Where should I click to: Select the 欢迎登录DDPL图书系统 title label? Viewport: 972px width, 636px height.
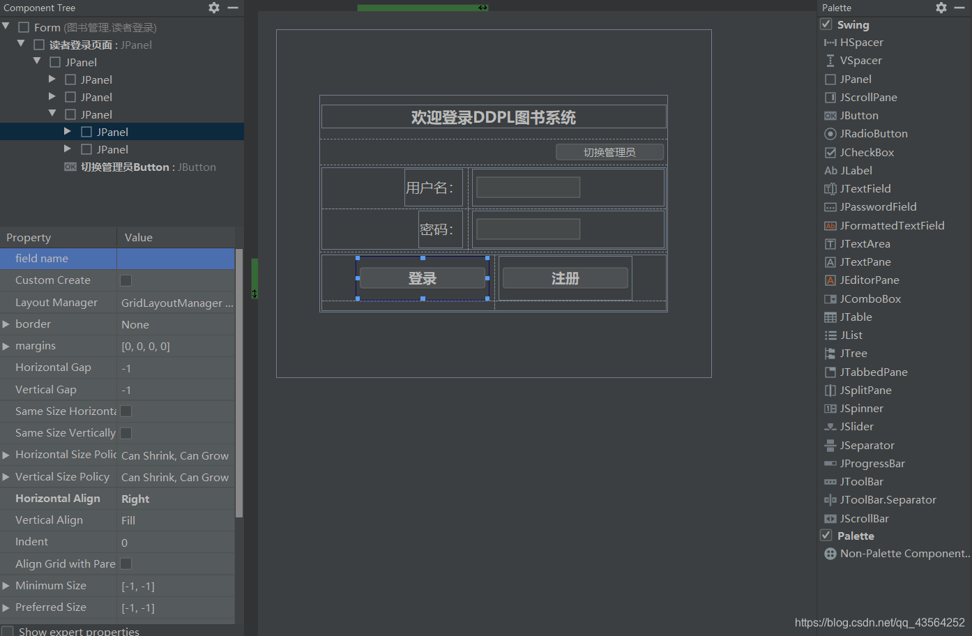tap(494, 117)
